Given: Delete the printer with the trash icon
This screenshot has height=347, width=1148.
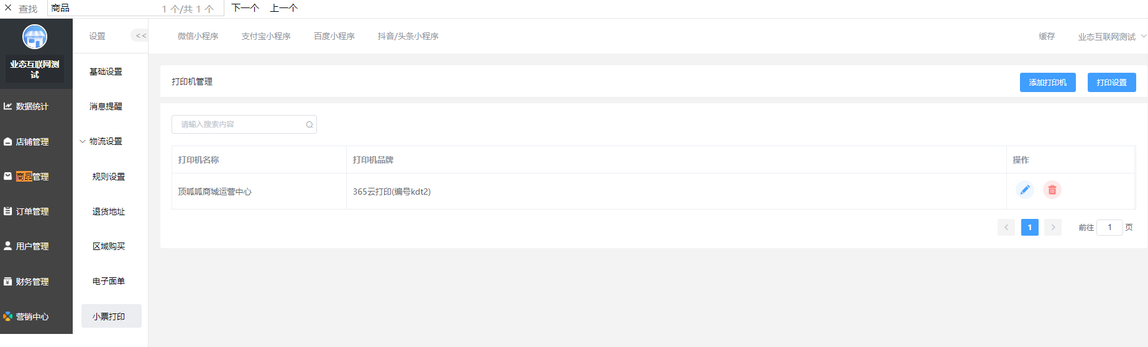Looking at the screenshot, I should [1052, 190].
